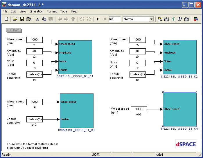Click the Update Diagram hint annotation text
203x158 pixels.
(x=33, y=146)
